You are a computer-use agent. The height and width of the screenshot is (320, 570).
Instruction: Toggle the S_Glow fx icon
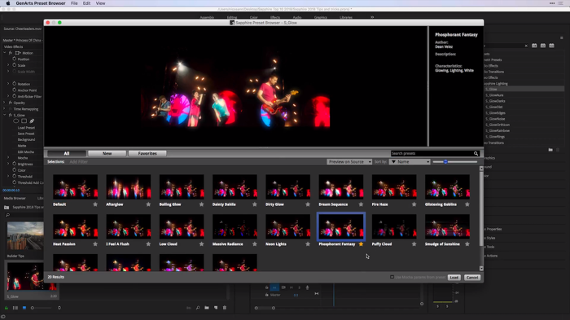click(11, 115)
